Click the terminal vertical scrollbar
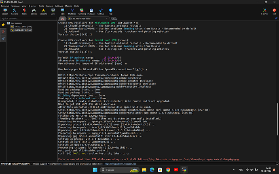Viewport: 279px width, 174px height. 277,119
